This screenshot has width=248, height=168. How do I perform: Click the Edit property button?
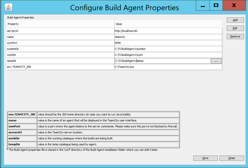[x=235, y=28]
